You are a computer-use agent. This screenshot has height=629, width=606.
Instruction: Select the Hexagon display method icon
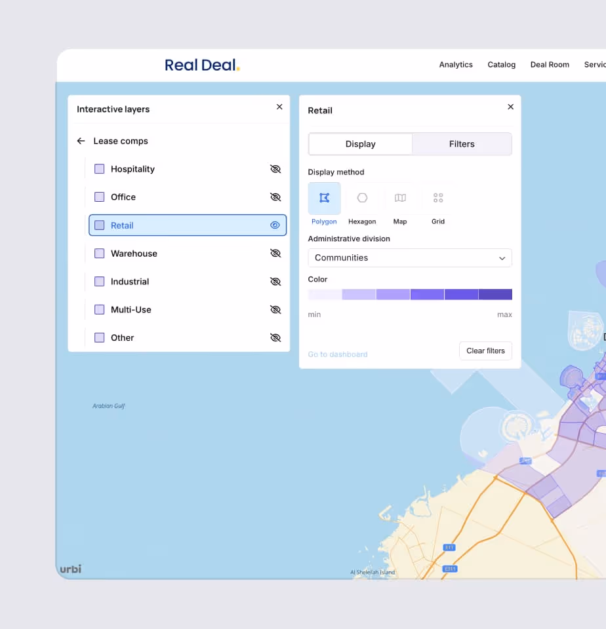click(362, 198)
